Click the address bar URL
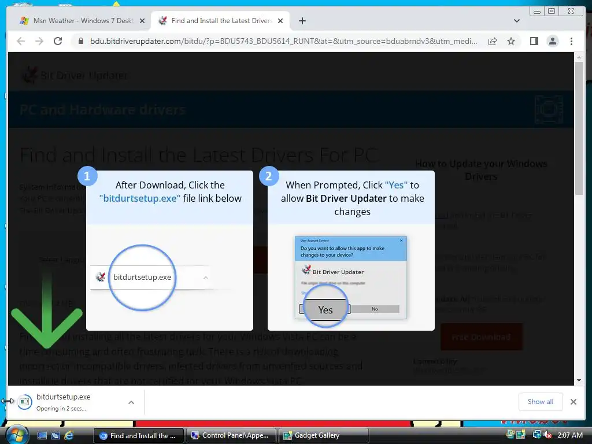The height and width of the screenshot is (444, 592). 283,41
